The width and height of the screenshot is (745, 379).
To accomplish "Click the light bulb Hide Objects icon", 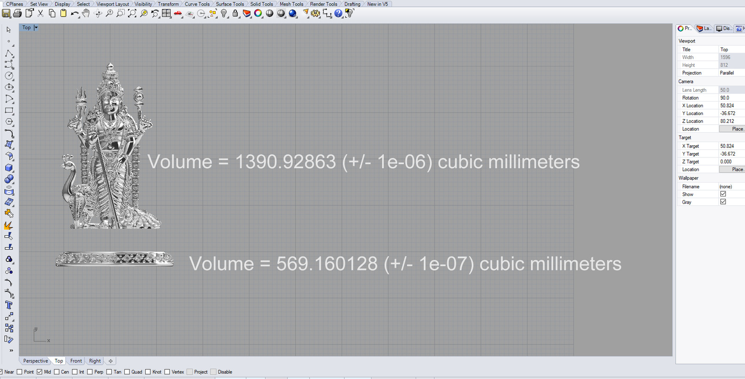I will pyautogui.click(x=224, y=14).
